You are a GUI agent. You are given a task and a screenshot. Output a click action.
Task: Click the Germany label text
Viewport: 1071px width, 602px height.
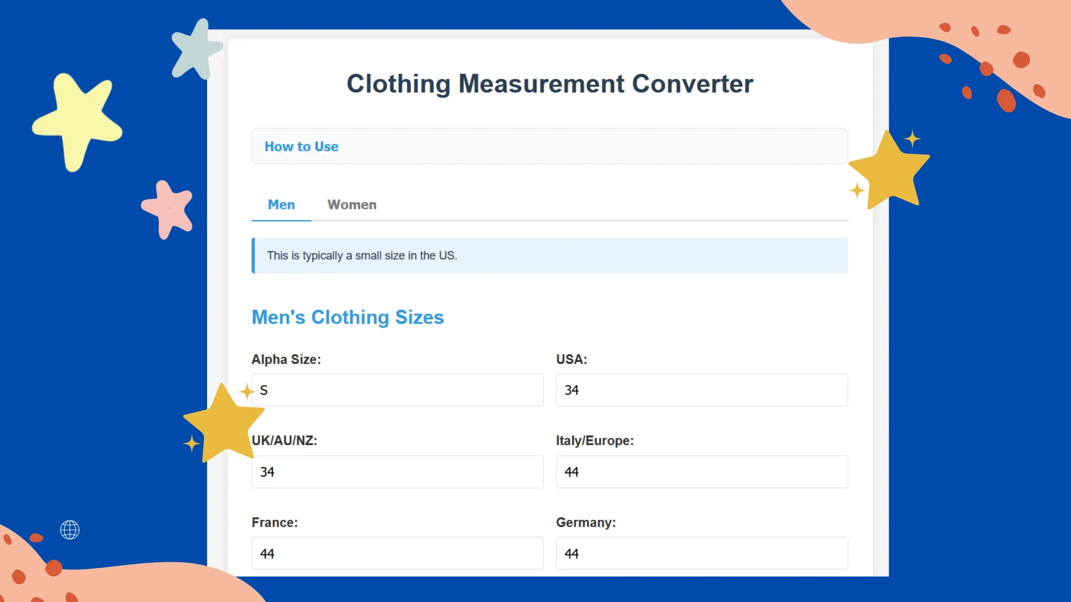(586, 523)
